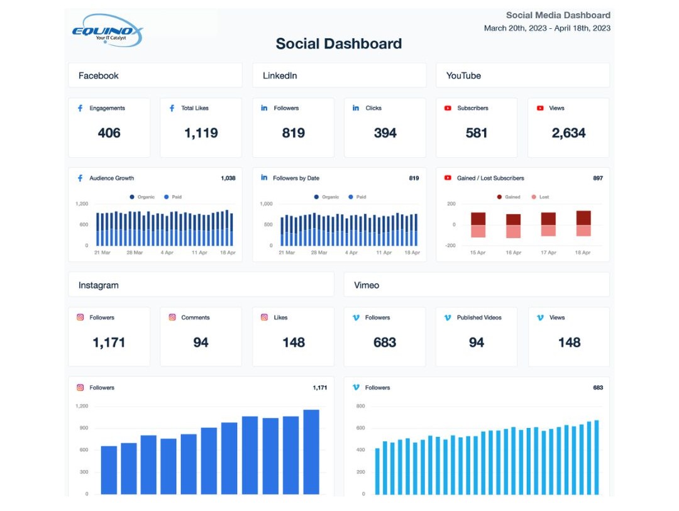Click Vimeo icon on Views card
Viewport: 679px width, 511px height.
click(540, 317)
